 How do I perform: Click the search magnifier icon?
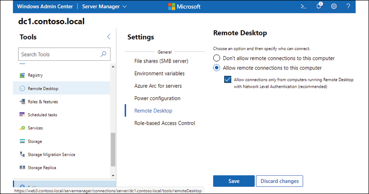coord(103,54)
